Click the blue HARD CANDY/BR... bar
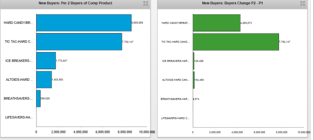 point(84,23)
